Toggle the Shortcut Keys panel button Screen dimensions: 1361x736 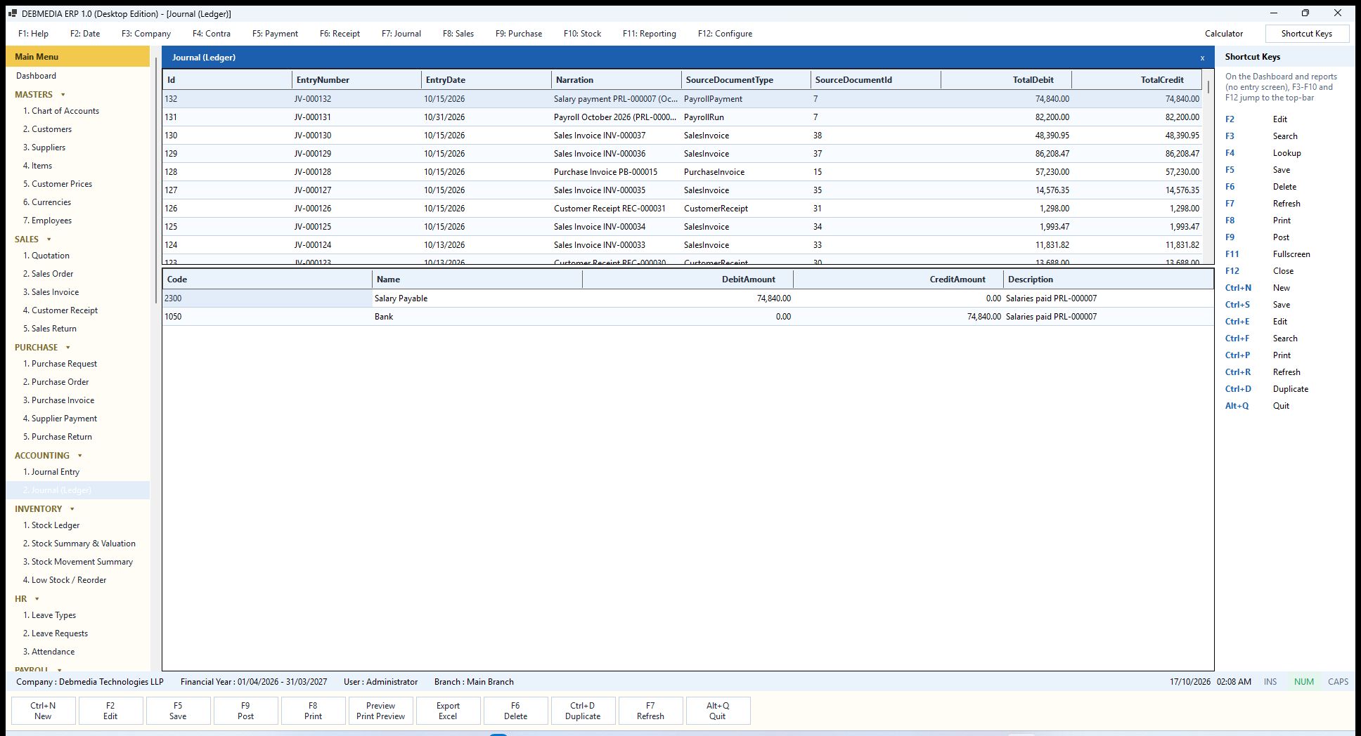coord(1307,34)
